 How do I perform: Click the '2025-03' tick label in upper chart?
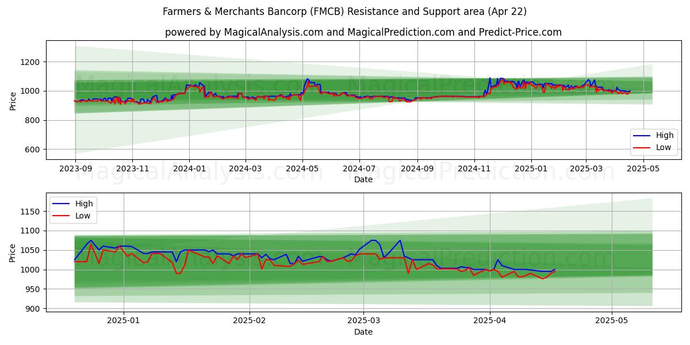coord(586,170)
